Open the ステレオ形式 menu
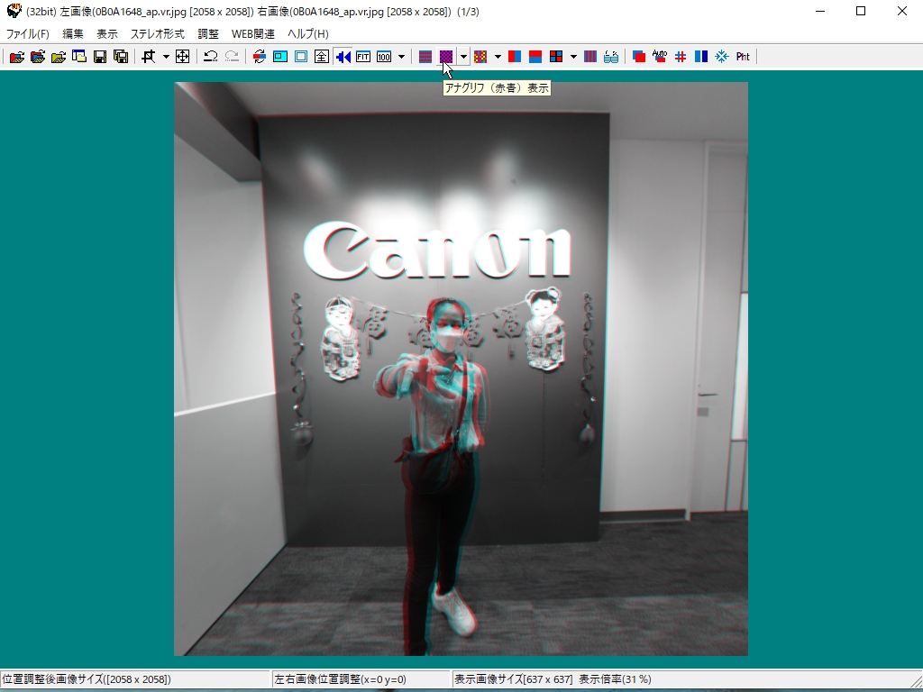The width and height of the screenshot is (923, 692). click(x=157, y=33)
